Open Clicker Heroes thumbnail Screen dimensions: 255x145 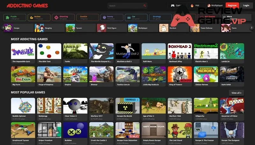point(206,74)
